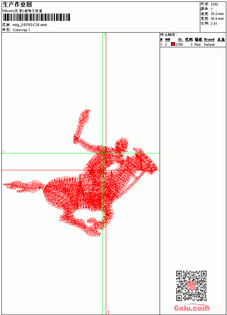Click the file name mbg_DEFBDC3B.emb
The width and height of the screenshot is (227, 315).
30,25
